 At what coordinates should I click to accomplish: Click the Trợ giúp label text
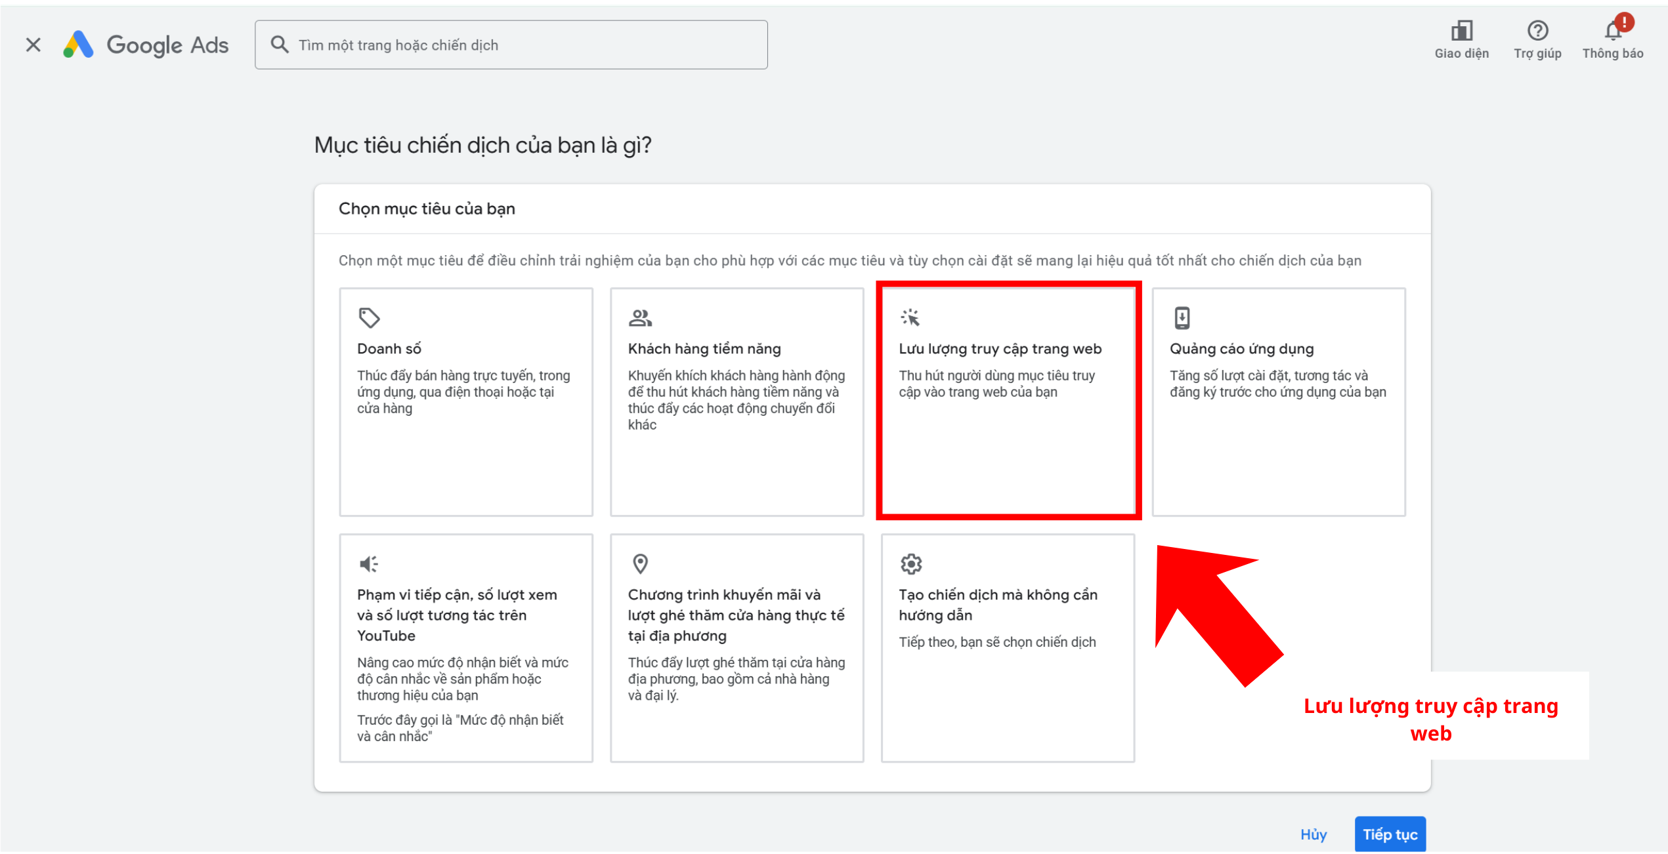[x=1537, y=54]
